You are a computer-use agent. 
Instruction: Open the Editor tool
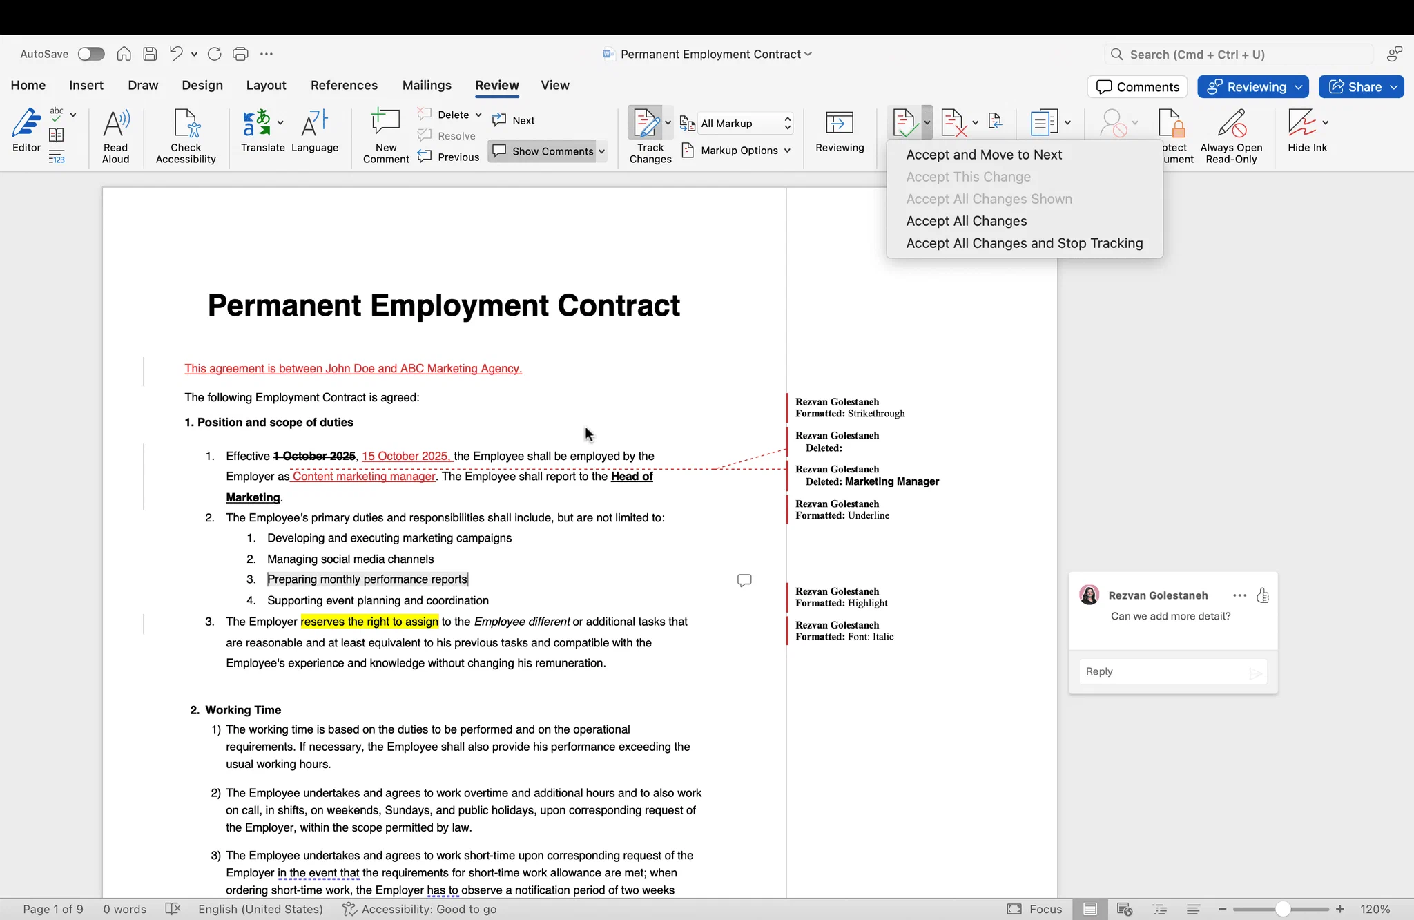[x=26, y=131]
